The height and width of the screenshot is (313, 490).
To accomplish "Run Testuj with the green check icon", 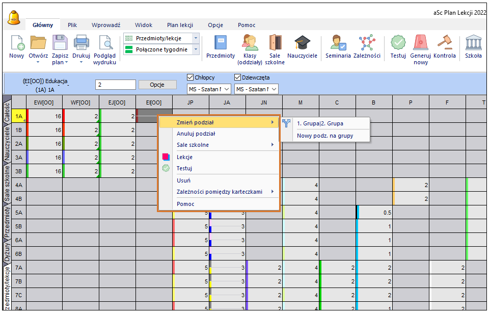I will (x=398, y=42).
